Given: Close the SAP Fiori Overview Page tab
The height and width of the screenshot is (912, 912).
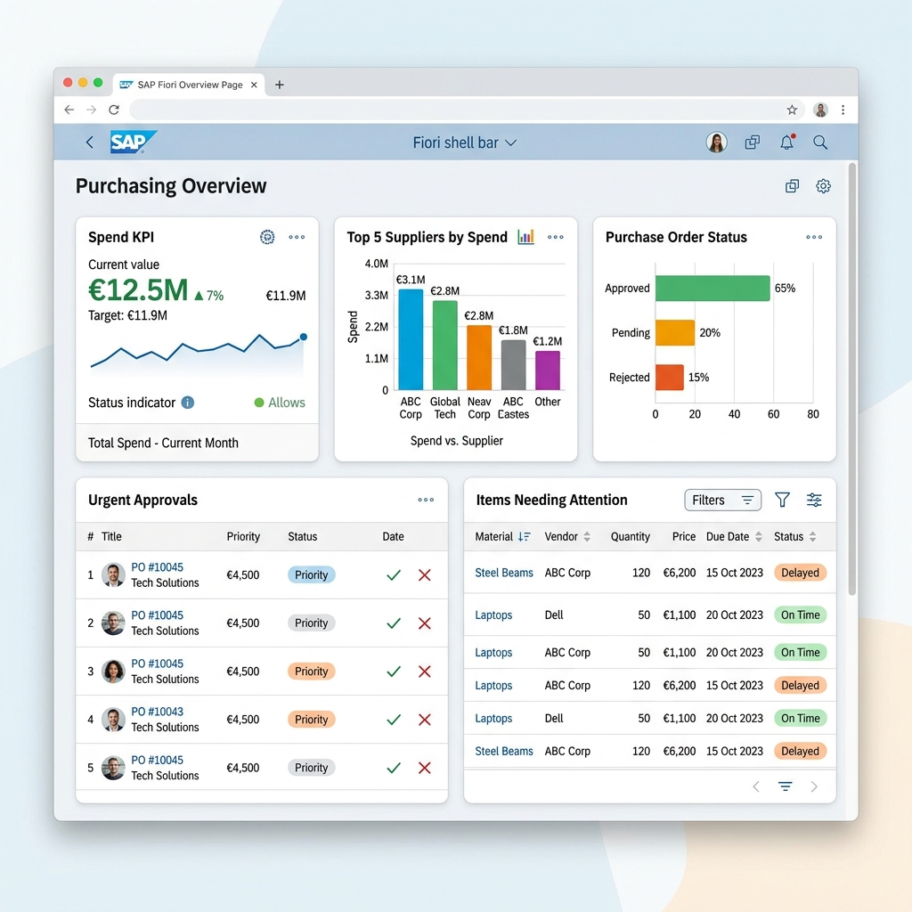Looking at the screenshot, I should click(x=254, y=85).
